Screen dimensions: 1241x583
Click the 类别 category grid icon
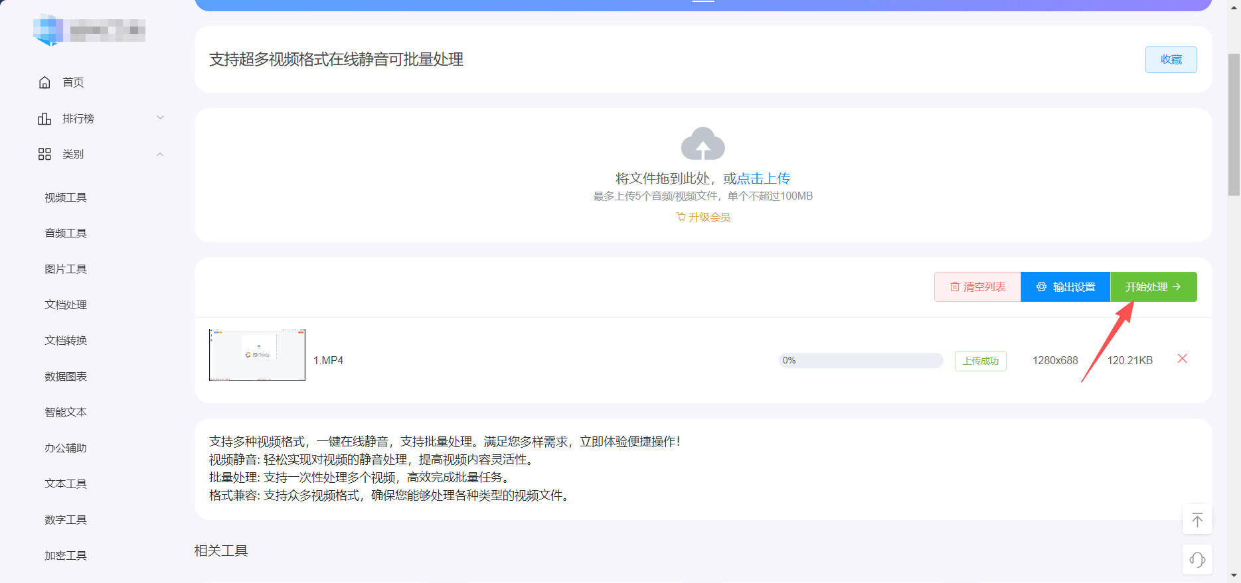point(44,155)
